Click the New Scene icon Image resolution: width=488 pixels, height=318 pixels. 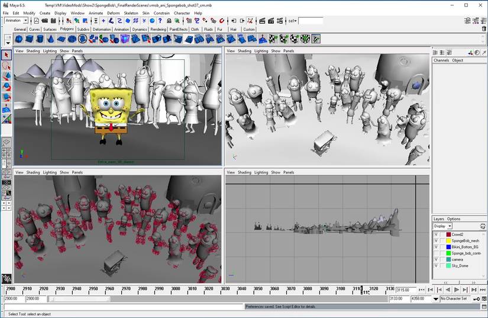pyautogui.click(x=37, y=21)
